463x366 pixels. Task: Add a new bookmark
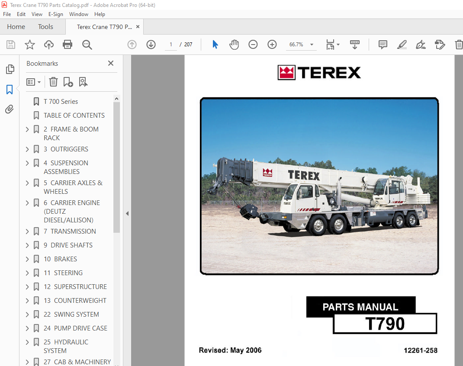[x=68, y=82]
